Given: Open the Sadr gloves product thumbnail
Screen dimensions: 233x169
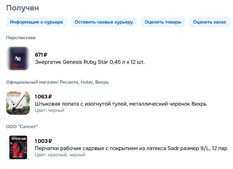Looking at the screenshot, I should (18, 147).
